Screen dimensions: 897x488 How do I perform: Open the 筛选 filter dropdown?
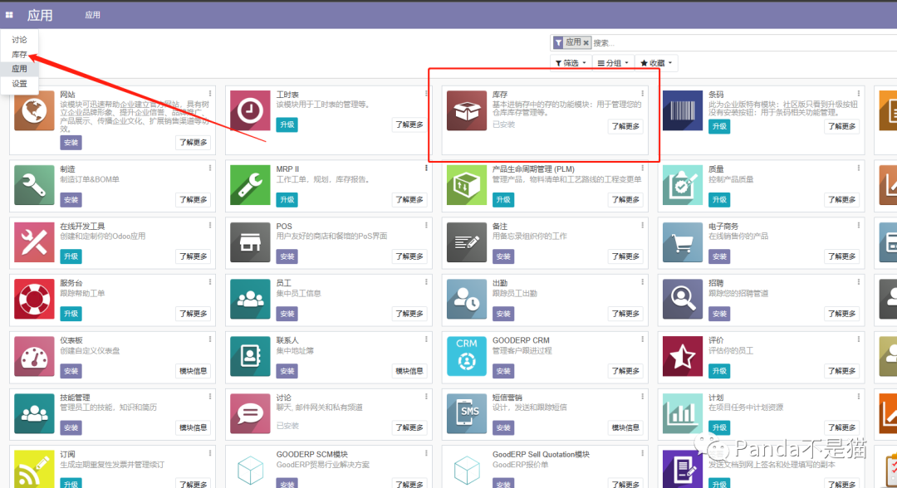click(571, 63)
